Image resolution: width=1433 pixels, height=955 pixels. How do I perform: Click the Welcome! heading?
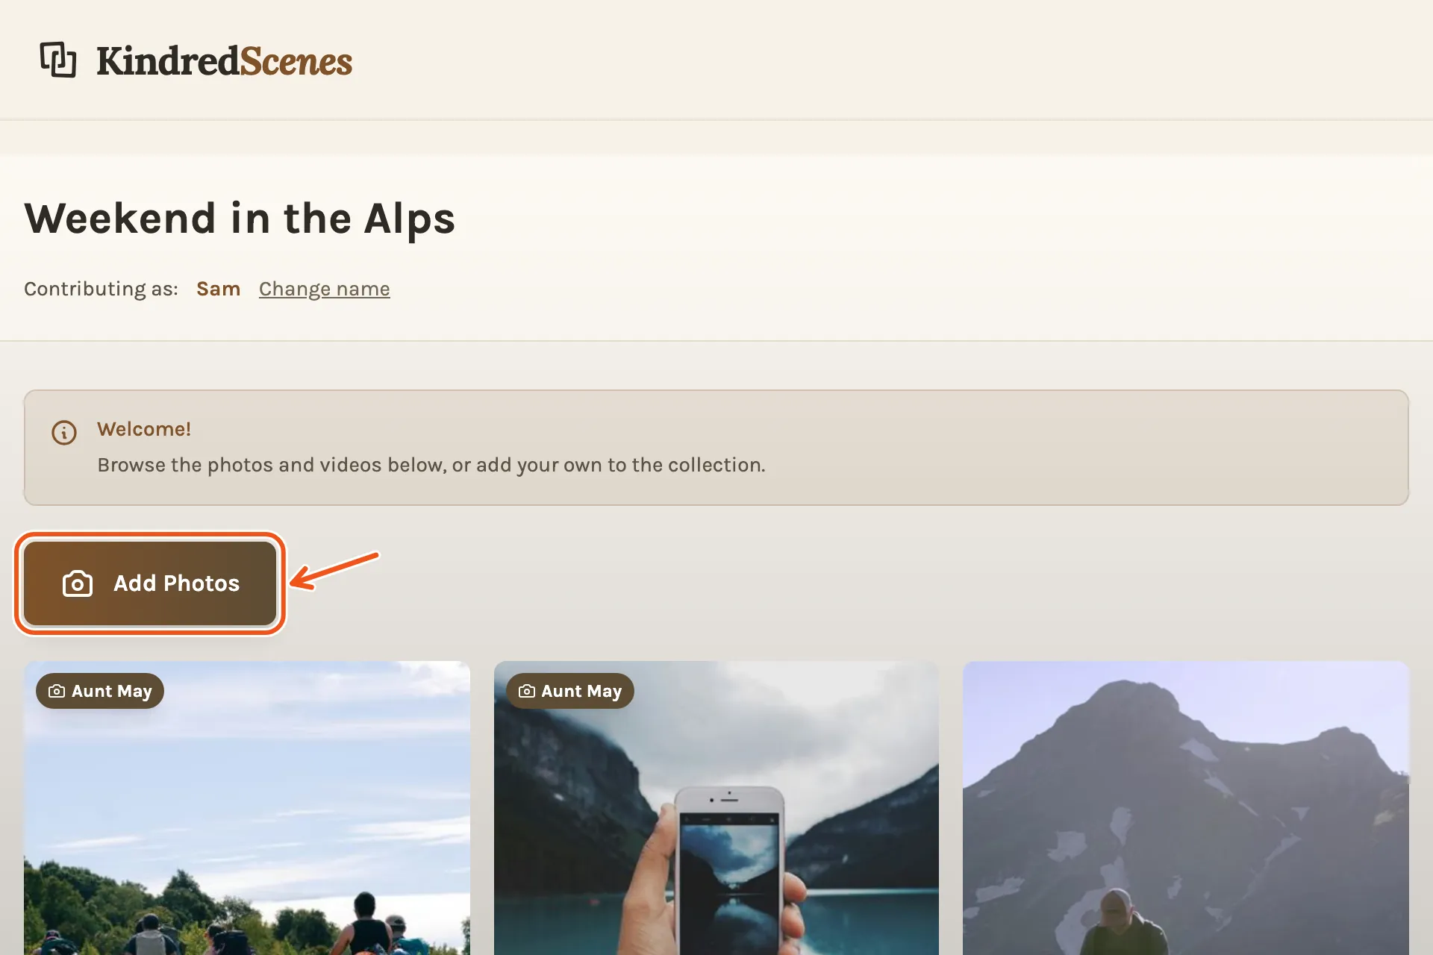coord(144,429)
